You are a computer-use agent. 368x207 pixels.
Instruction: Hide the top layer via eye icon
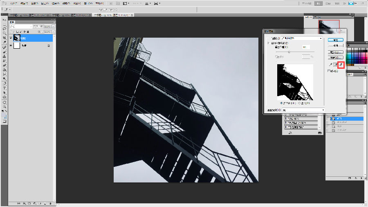tap(11, 38)
